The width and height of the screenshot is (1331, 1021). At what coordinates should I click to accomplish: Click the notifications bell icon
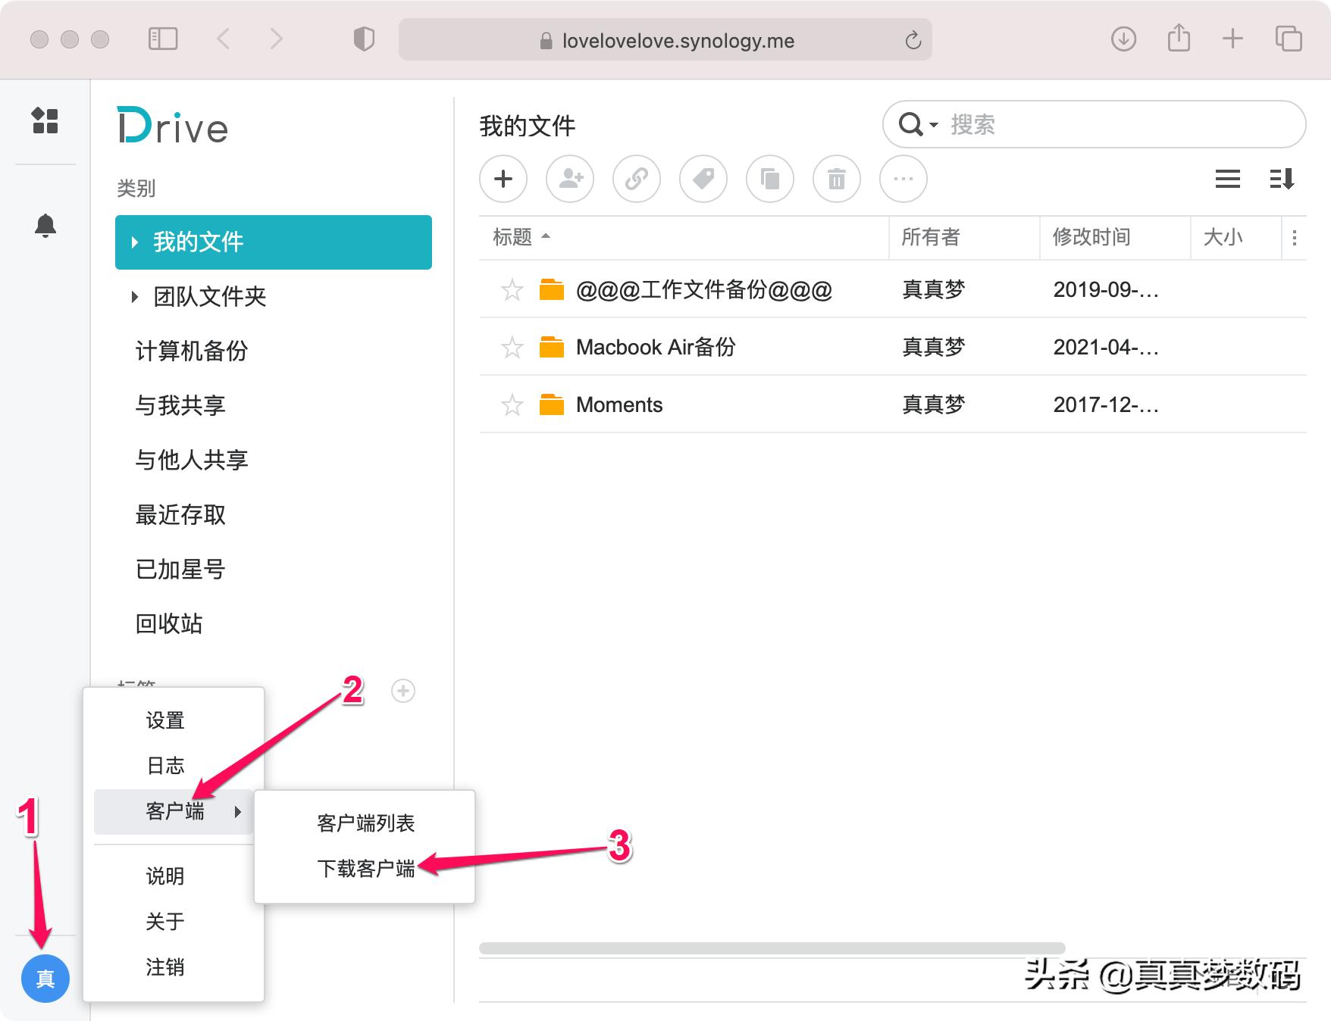(x=45, y=225)
